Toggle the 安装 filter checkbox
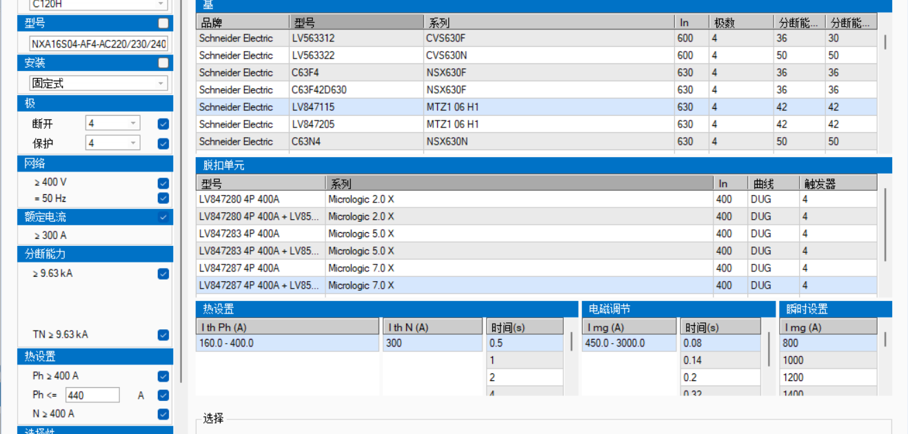 (163, 63)
